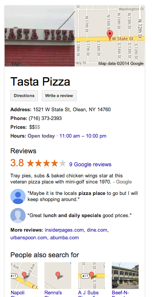Click the map pin in Napoli thumbnail
This screenshot has width=152, height=297.
24,275
